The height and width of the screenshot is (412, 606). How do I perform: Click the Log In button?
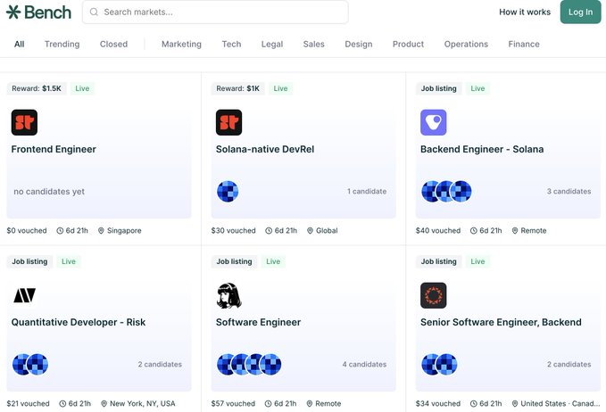[580, 12]
